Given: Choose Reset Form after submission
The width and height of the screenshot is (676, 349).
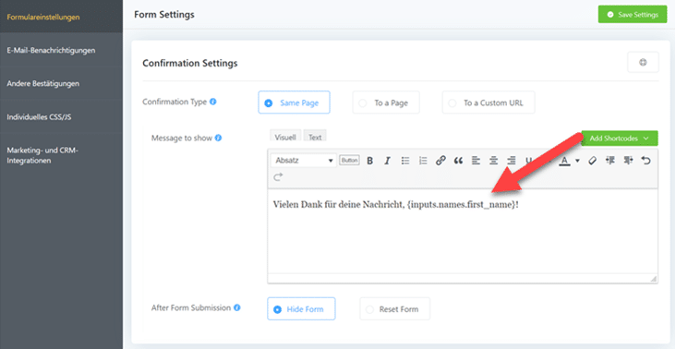Looking at the screenshot, I should pyautogui.click(x=395, y=309).
